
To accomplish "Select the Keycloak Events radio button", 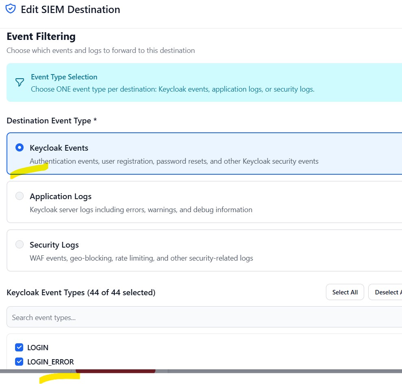I will pos(19,147).
